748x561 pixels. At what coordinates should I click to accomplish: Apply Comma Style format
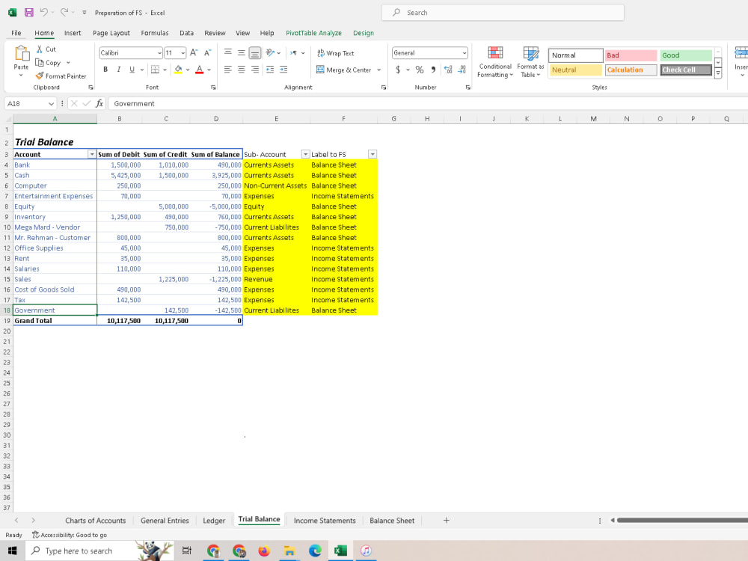(433, 70)
